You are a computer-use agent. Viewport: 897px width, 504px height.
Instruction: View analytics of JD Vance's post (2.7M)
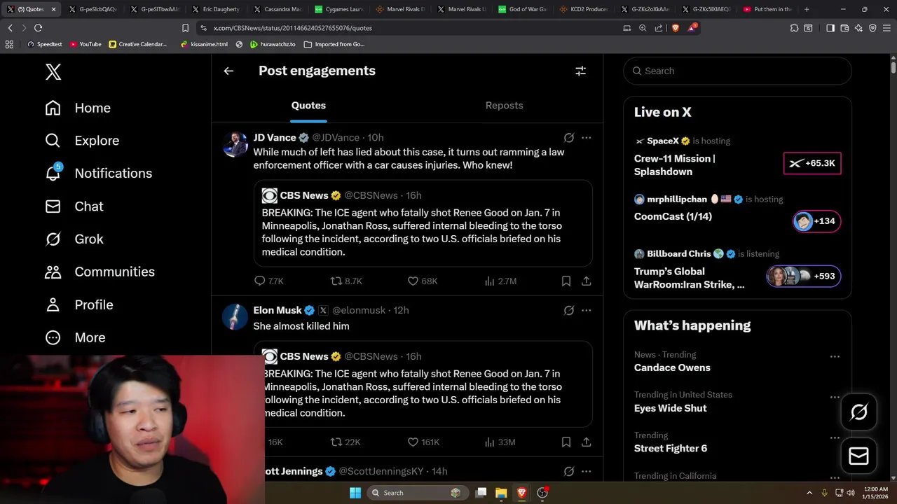click(500, 281)
